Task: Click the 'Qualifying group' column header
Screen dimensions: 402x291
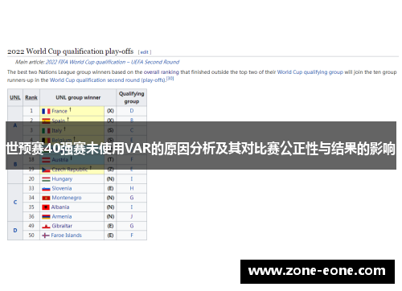Action: click(x=132, y=97)
